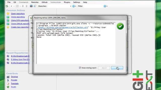Click inside the Branches input field
Image resolution: width=161 pixels, height=90 pixels.
[x=58, y=6]
